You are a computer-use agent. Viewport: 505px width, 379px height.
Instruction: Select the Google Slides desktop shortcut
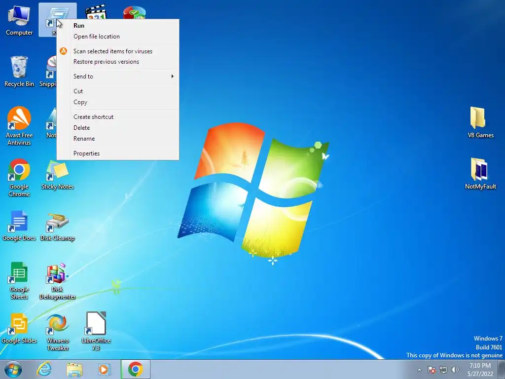(x=19, y=328)
